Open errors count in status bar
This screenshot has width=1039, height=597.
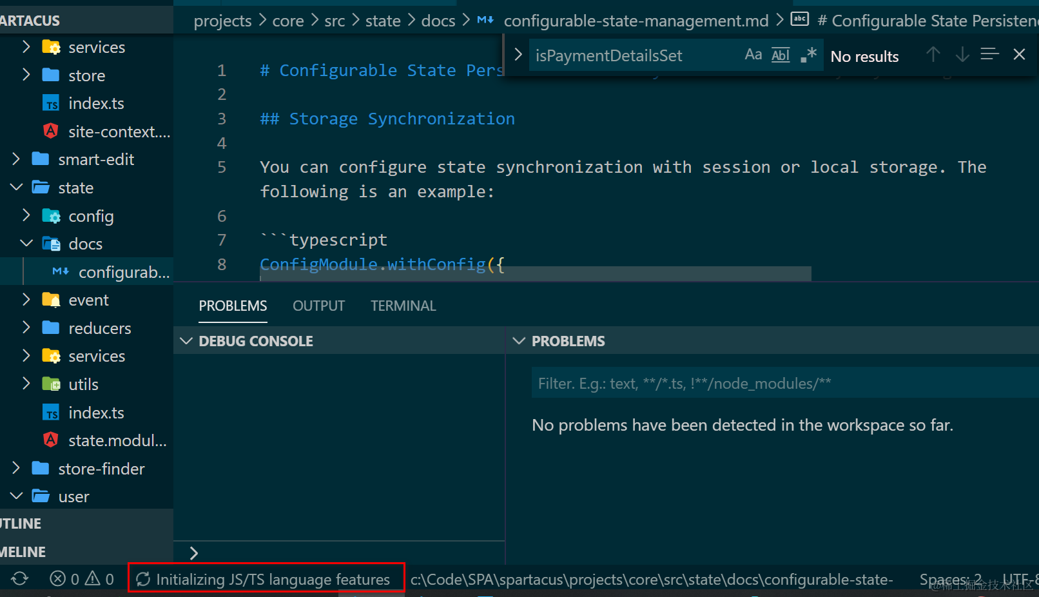click(64, 579)
